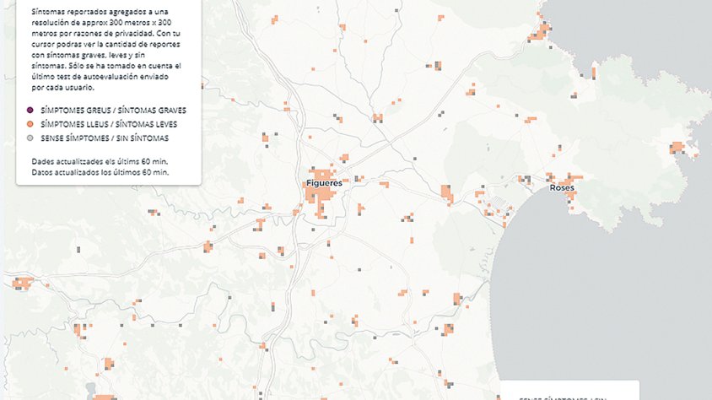Screen dimensions: 712x400
Task: Click the orange cluster at the top-right coast
Action: coord(540,32)
